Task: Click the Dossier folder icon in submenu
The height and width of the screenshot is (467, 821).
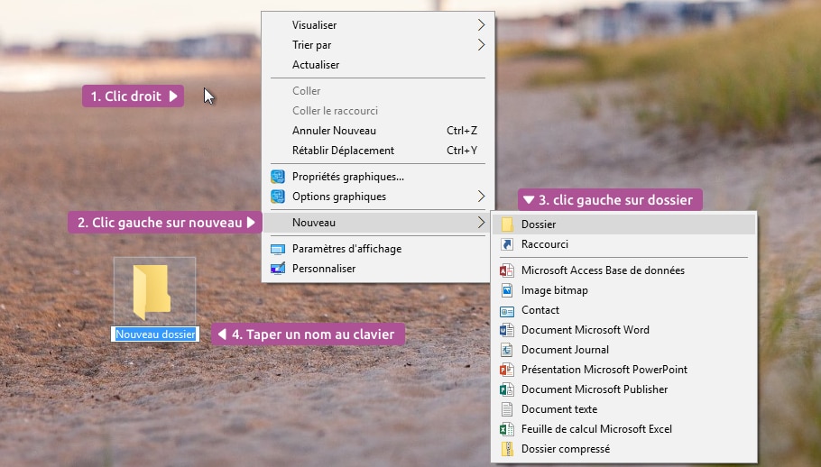Action: [507, 224]
